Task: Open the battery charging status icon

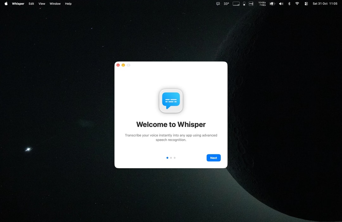Action: pos(272,4)
